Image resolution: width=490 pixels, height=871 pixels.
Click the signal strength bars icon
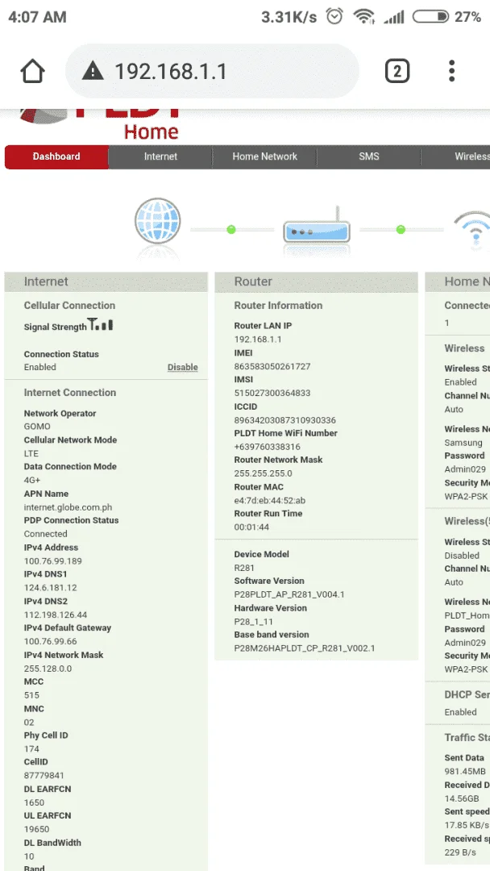(101, 324)
